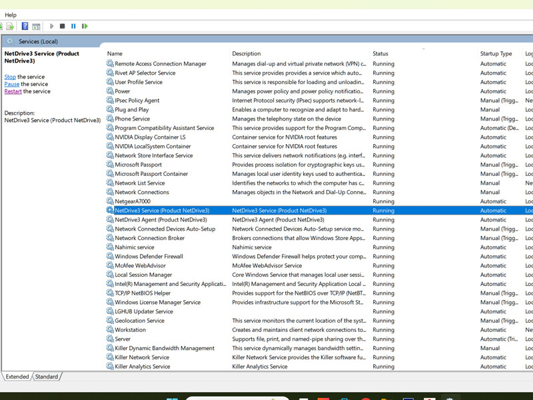Screen dimensions: 533x400
Task: Click the Stop the service link
Action: point(10,77)
